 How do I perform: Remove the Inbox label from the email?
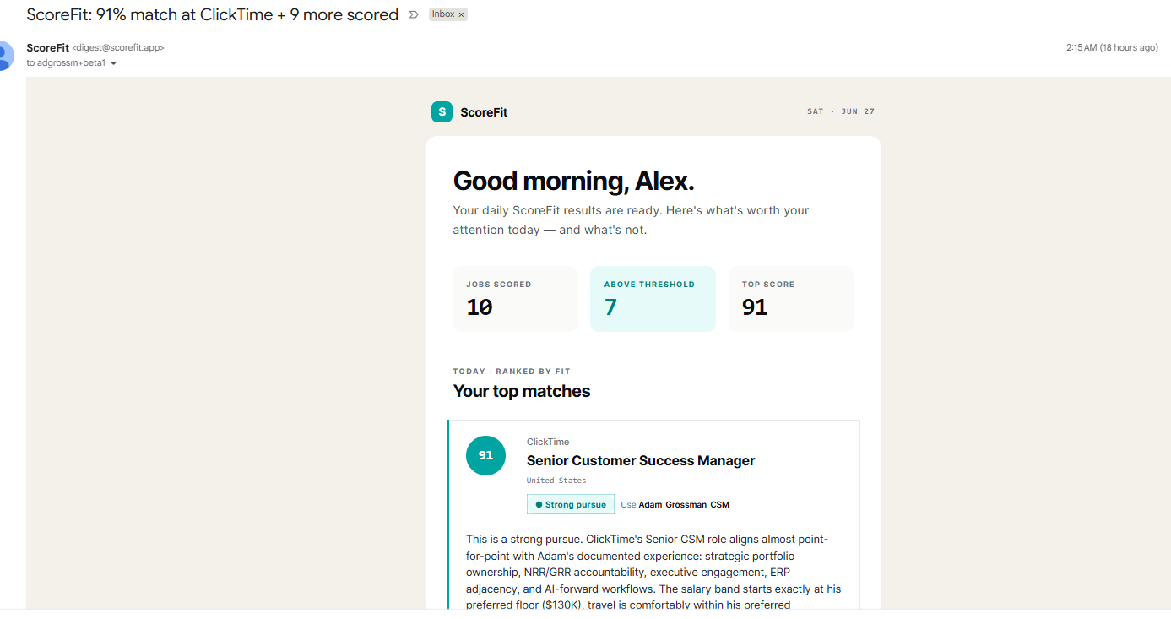(461, 14)
